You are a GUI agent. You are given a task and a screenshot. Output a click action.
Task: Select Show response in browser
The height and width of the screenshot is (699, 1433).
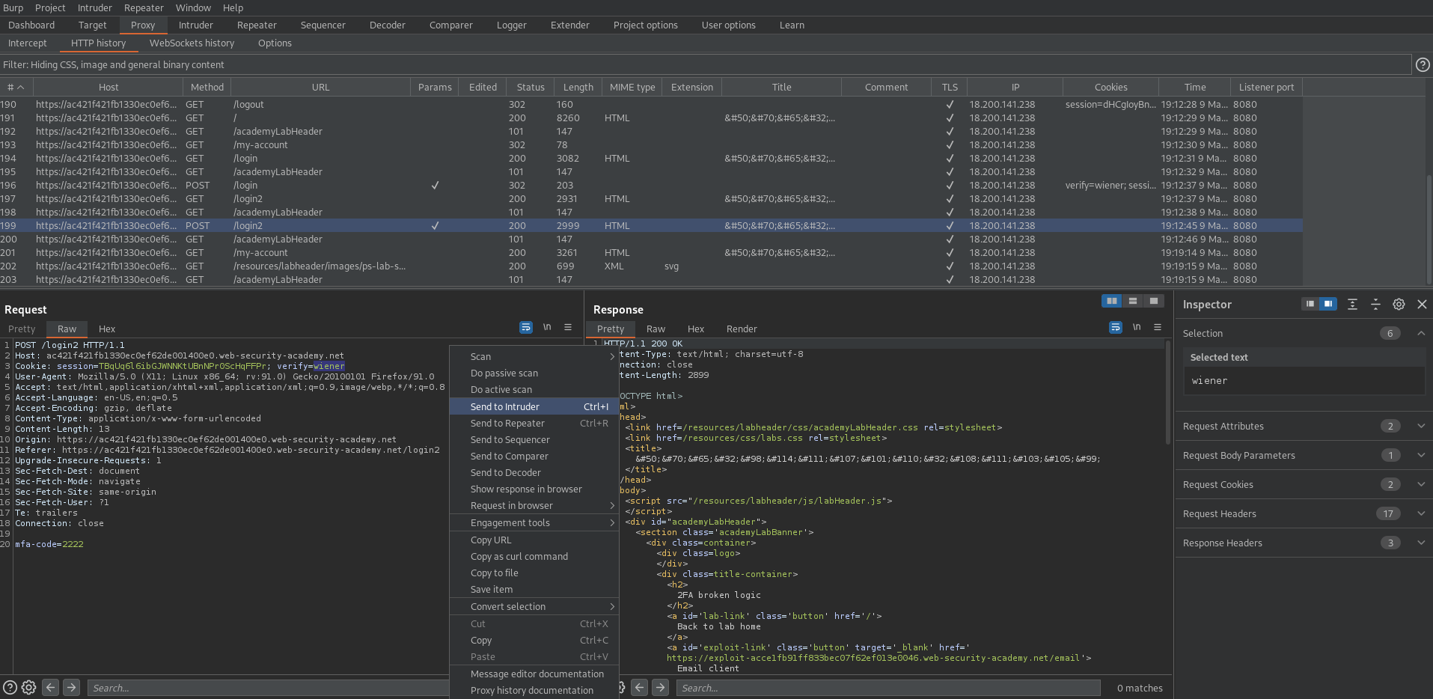pos(534,489)
